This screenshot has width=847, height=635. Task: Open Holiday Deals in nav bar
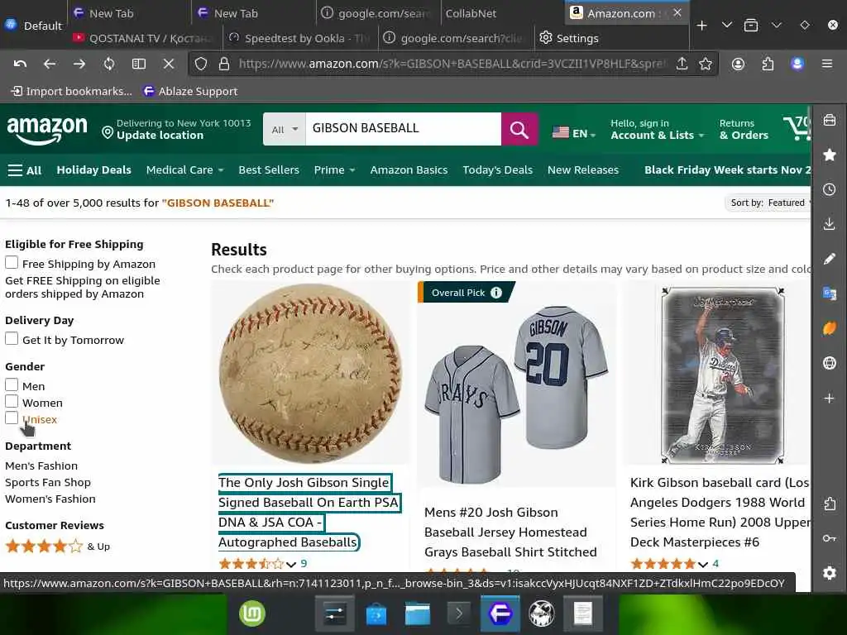(x=94, y=170)
